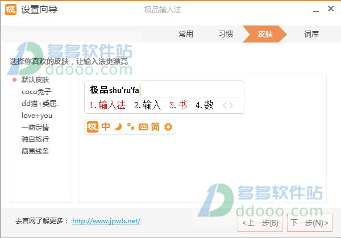Open the http://www.jpwb.net/ link
This screenshot has height=238, width=341.
[x=106, y=221]
